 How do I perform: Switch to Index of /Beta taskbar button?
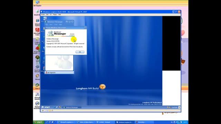[86, 122]
